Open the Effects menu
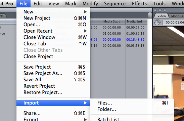This screenshot has height=121, width=184. point(139,4)
